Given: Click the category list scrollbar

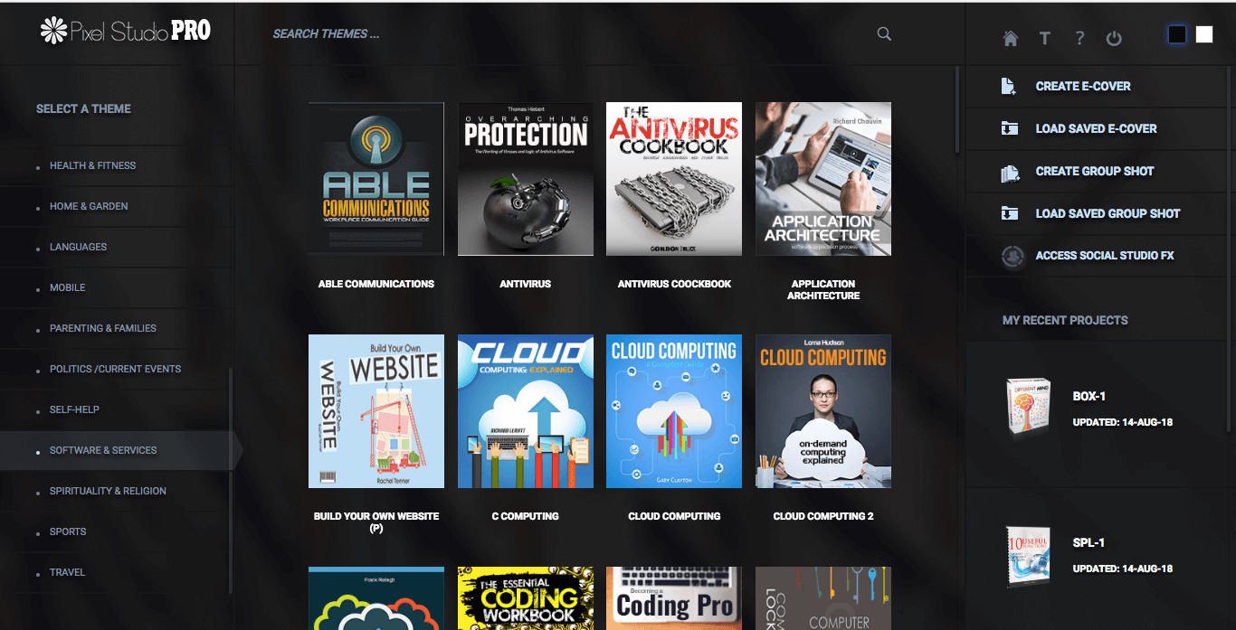Looking at the screenshot, I should [231, 479].
